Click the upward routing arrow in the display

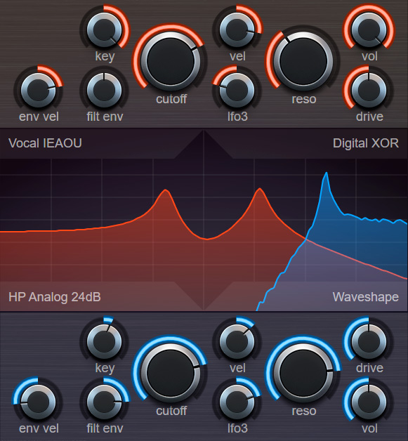[204, 145]
